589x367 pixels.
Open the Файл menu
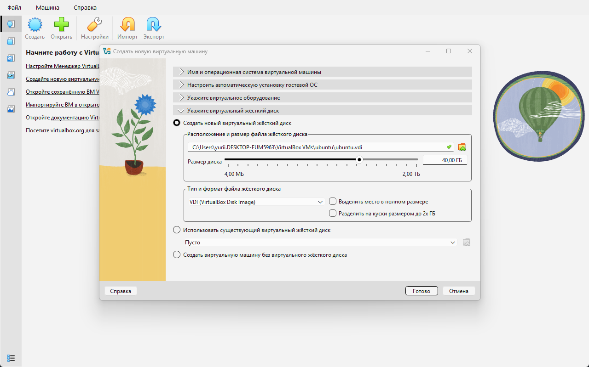pos(14,8)
